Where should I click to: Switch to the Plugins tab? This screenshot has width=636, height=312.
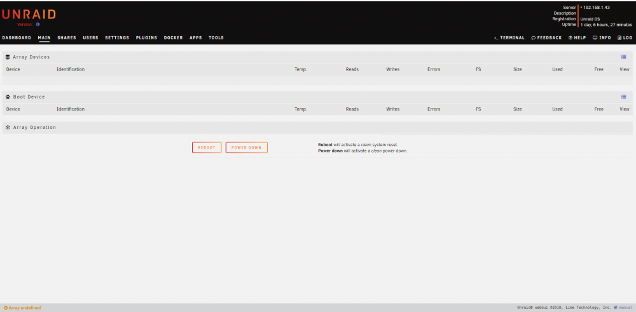pyautogui.click(x=146, y=37)
